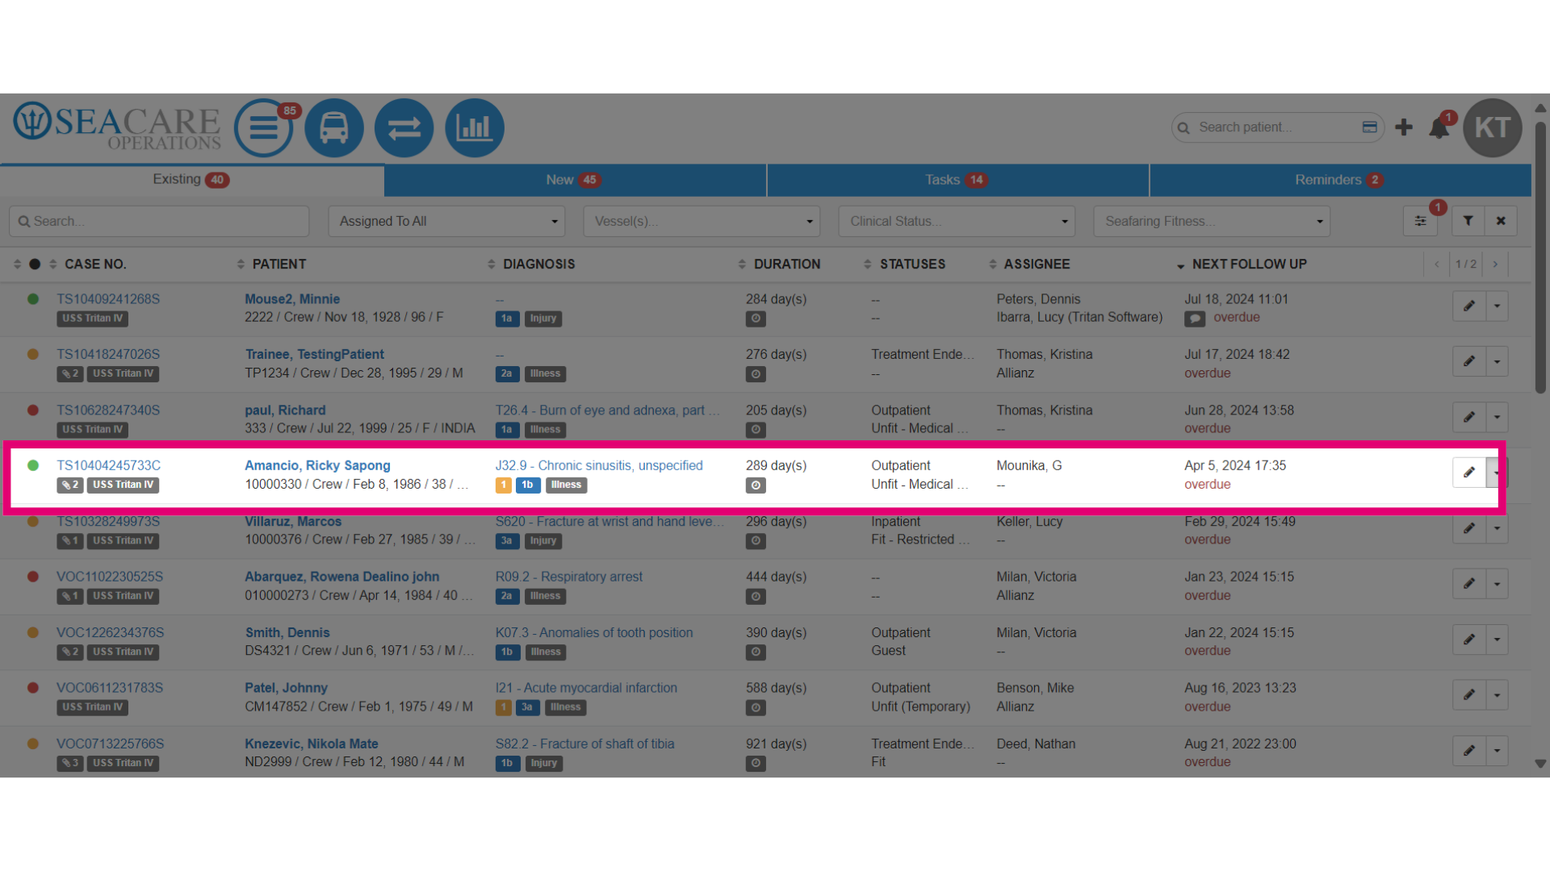This screenshot has height=871, width=1550.
Task: Open the KT user avatar menu
Action: (1493, 127)
